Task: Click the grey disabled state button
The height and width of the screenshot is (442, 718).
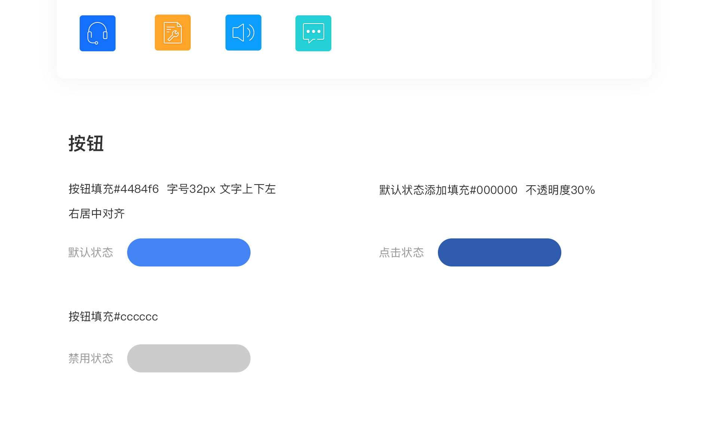Action: point(188,358)
